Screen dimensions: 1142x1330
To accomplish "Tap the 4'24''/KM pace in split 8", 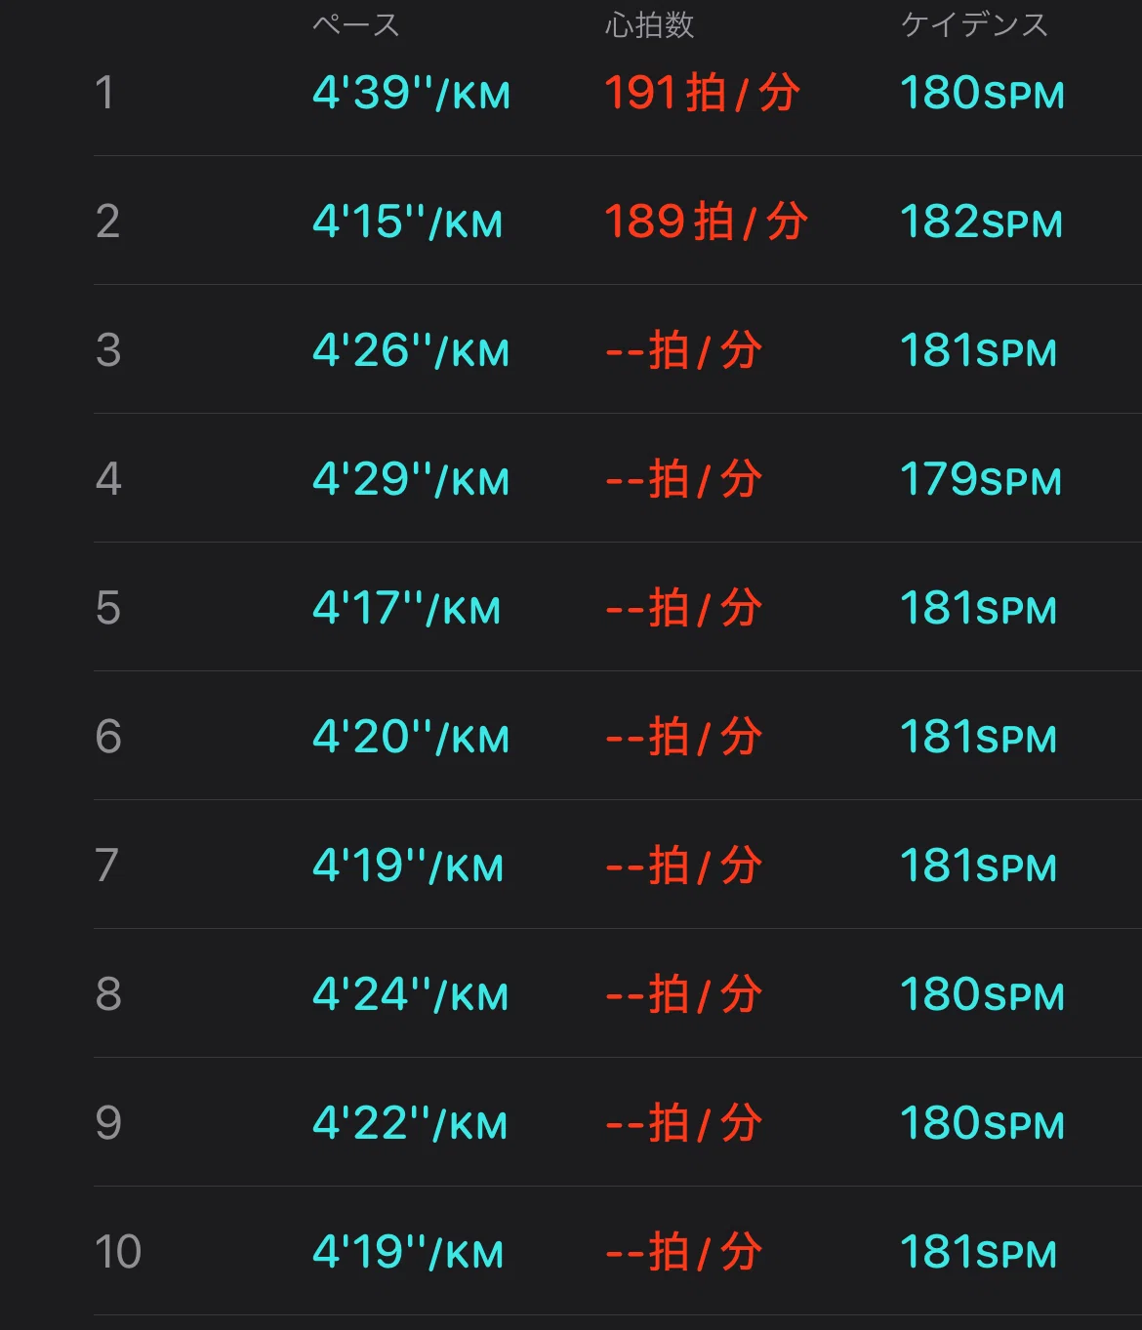I will click(x=410, y=994).
